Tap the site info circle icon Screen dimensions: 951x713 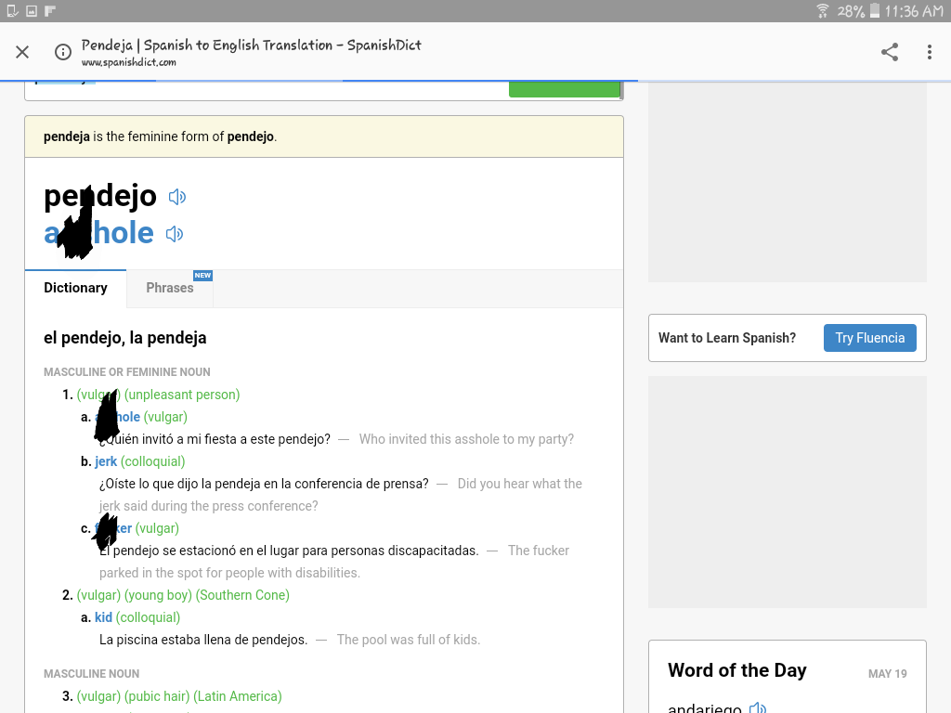click(x=63, y=52)
